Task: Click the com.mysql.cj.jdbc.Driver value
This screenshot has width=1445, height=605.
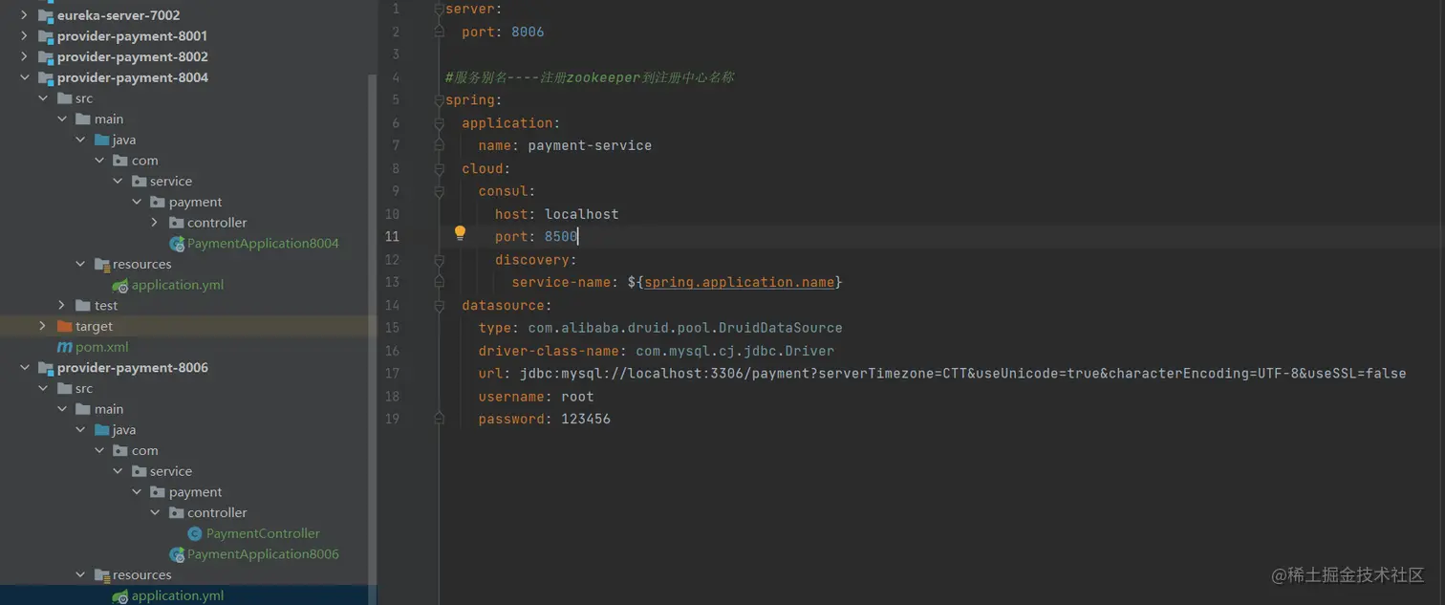Action: point(735,351)
